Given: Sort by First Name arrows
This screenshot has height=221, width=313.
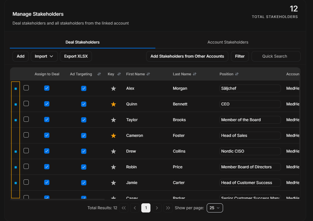Looking at the screenshot, I should pos(148,74).
